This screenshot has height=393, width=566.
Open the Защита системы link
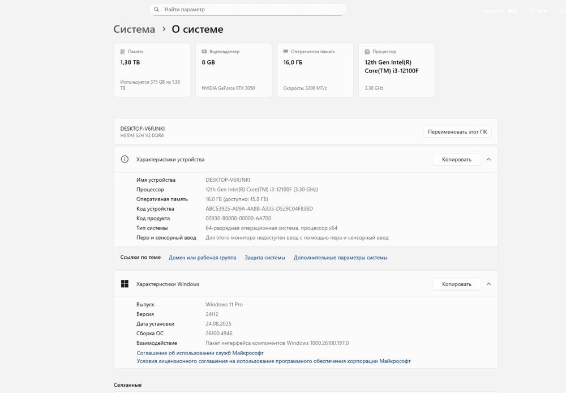[x=265, y=258]
